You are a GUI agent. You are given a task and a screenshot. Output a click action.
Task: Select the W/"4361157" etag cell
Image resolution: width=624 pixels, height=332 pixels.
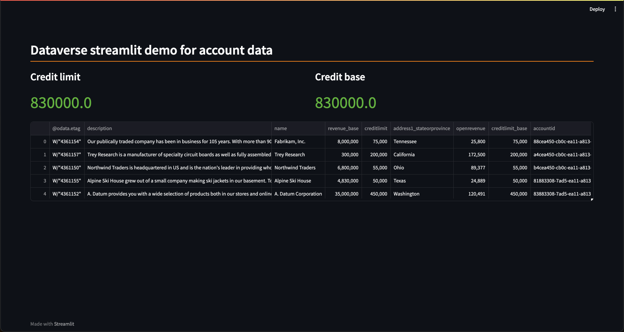(67, 155)
